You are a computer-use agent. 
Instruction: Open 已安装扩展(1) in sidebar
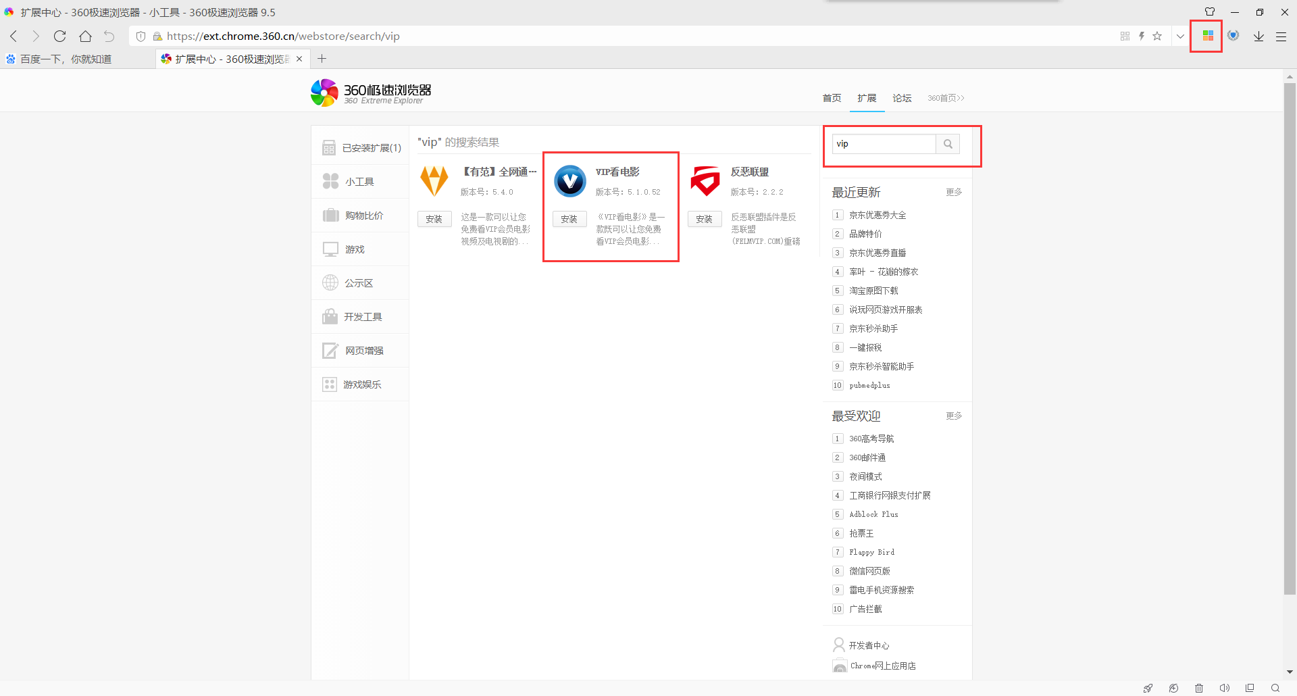(x=371, y=148)
